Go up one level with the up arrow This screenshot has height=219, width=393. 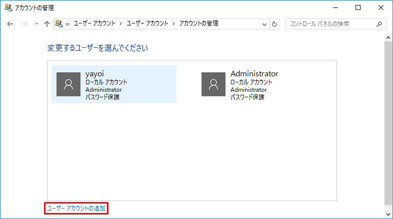[47, 24]
